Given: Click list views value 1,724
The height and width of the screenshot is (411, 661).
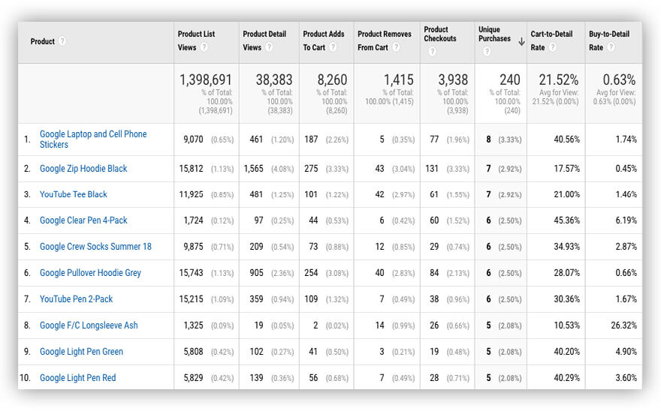Looking at the screenshot, I should [193, 220].
